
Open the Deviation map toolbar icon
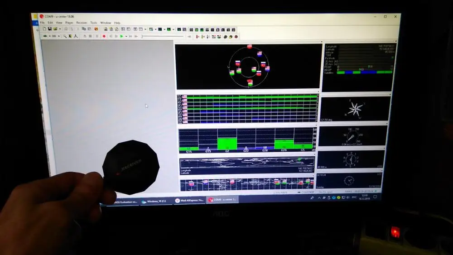pyautogui.click(x=169, y=29)
